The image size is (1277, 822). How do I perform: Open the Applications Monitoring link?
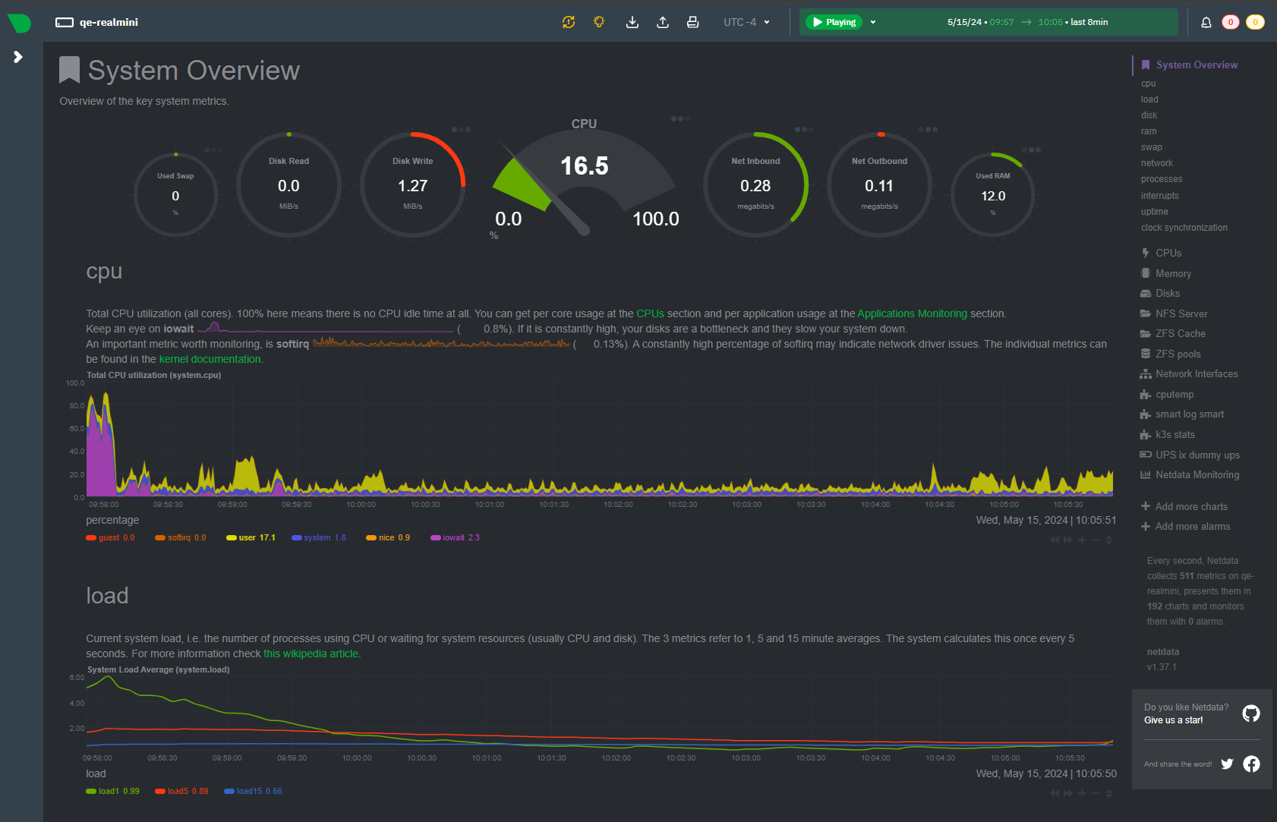pyautogui.click(x=912, y=313)
